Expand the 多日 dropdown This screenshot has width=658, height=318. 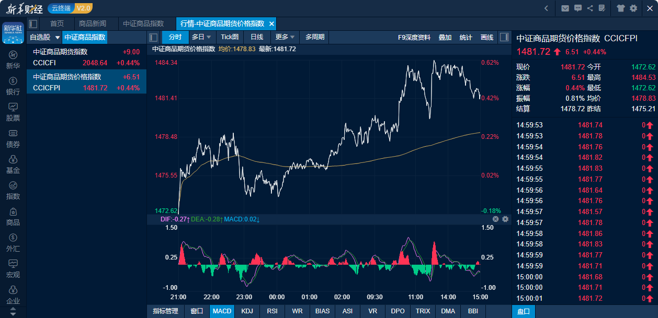point(202,37)
